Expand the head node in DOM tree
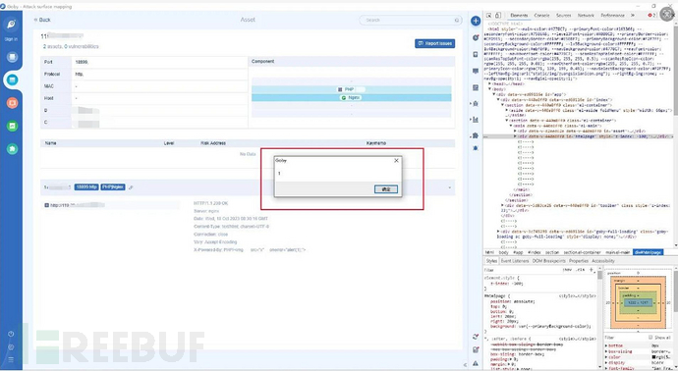This screenshot has width=678, height=371. coord(490,83)
